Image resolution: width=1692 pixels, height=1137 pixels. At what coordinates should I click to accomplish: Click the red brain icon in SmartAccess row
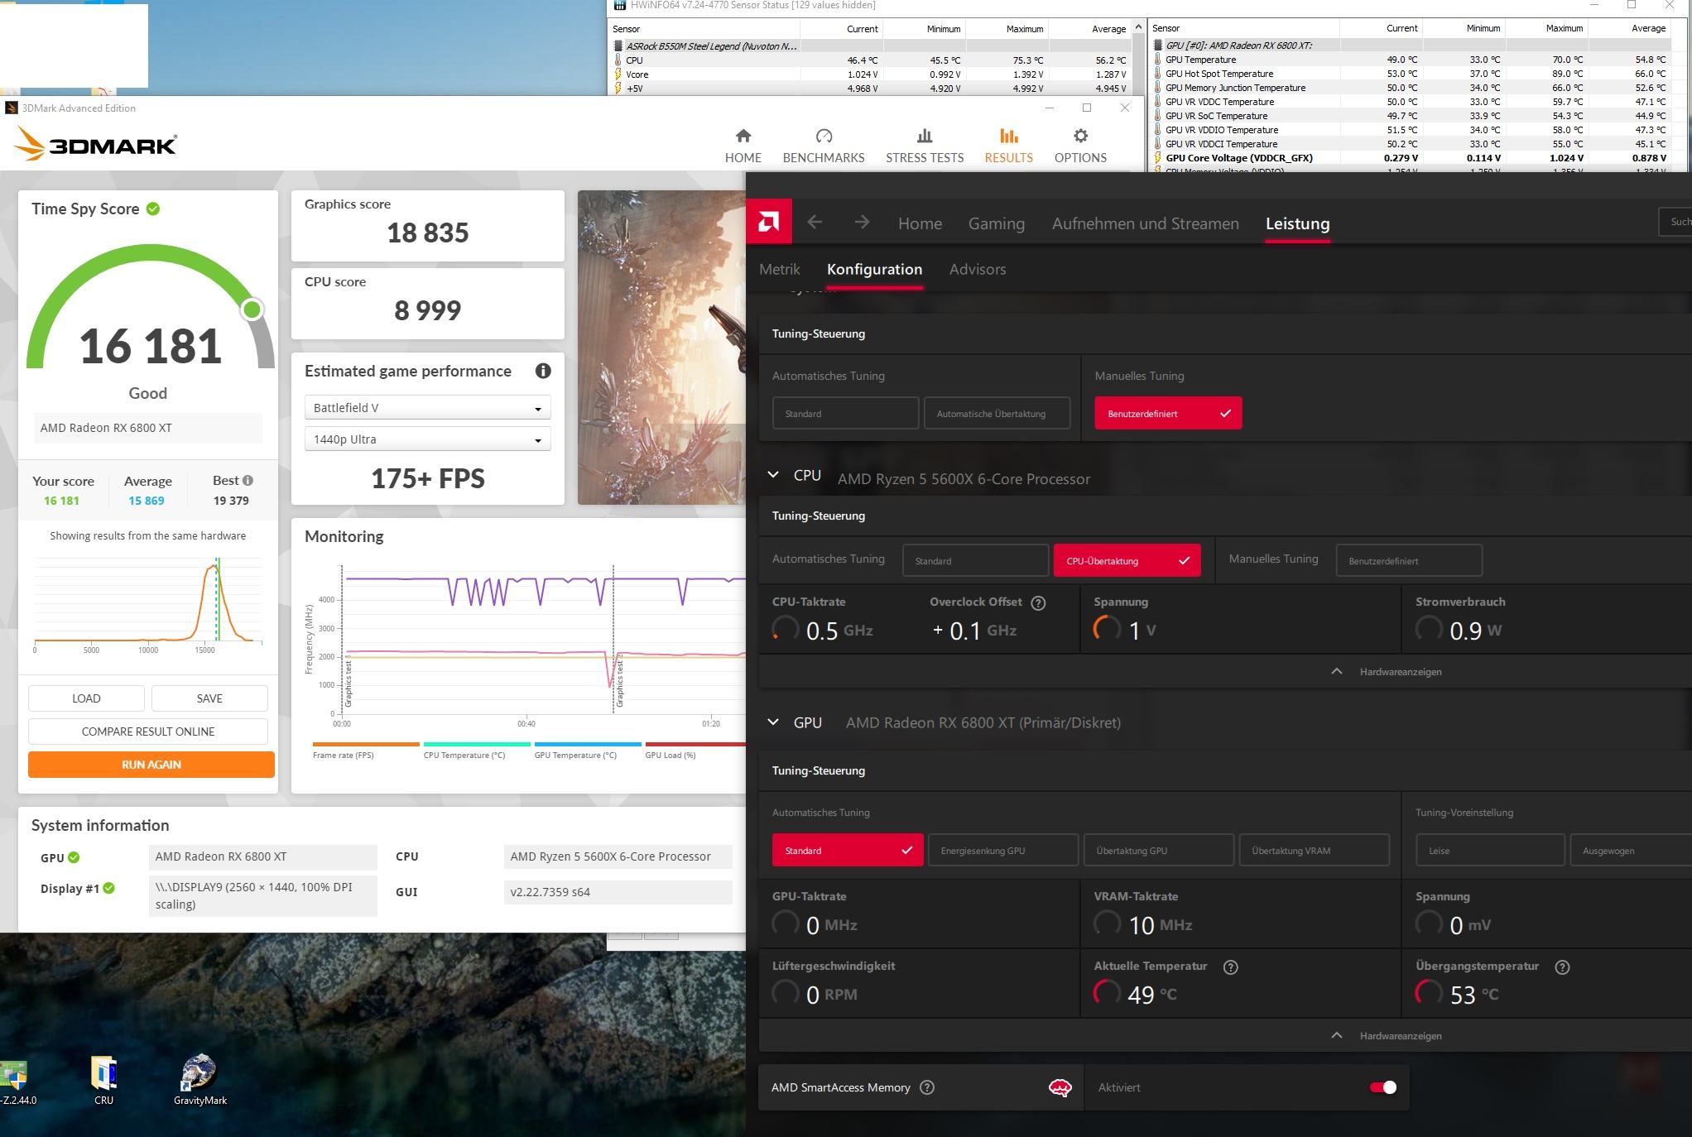tap(1060, 1087)
